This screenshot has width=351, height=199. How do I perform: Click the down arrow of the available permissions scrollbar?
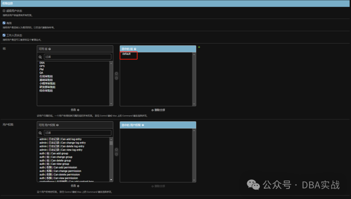coord(111,180)
